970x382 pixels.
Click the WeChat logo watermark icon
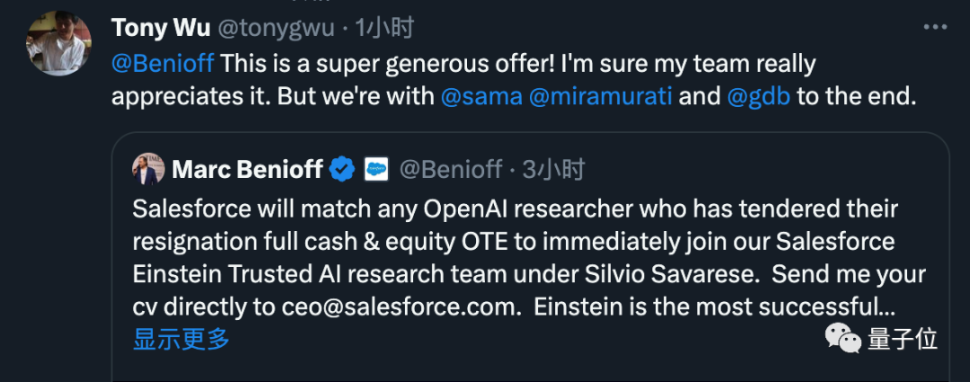842,339
